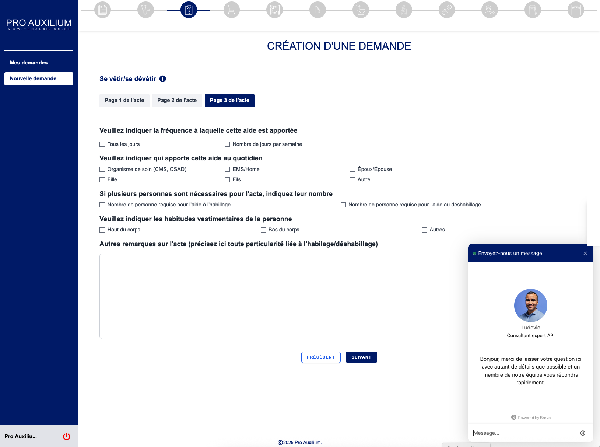The width and height of the screenshot is (600, 447).
Task: Click the Consultant expert API text
Action: tap(531, 335)
